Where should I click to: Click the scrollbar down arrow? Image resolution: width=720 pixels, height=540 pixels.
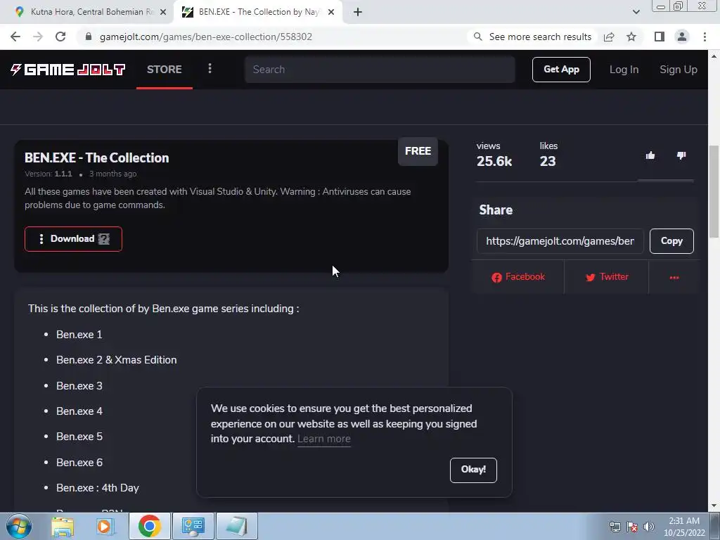coord(714,506)
